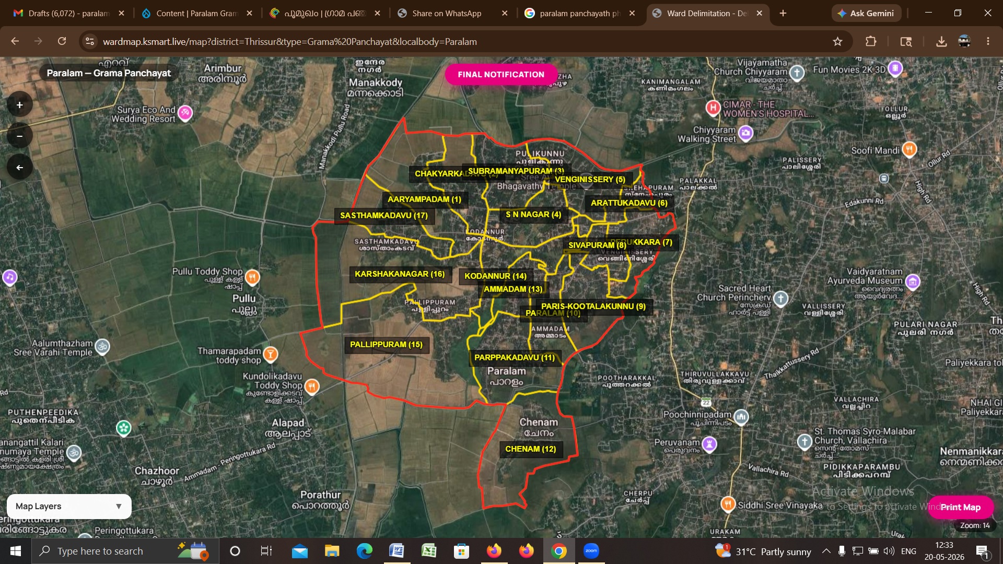Show hidden system tray icons

pos(826,551)
